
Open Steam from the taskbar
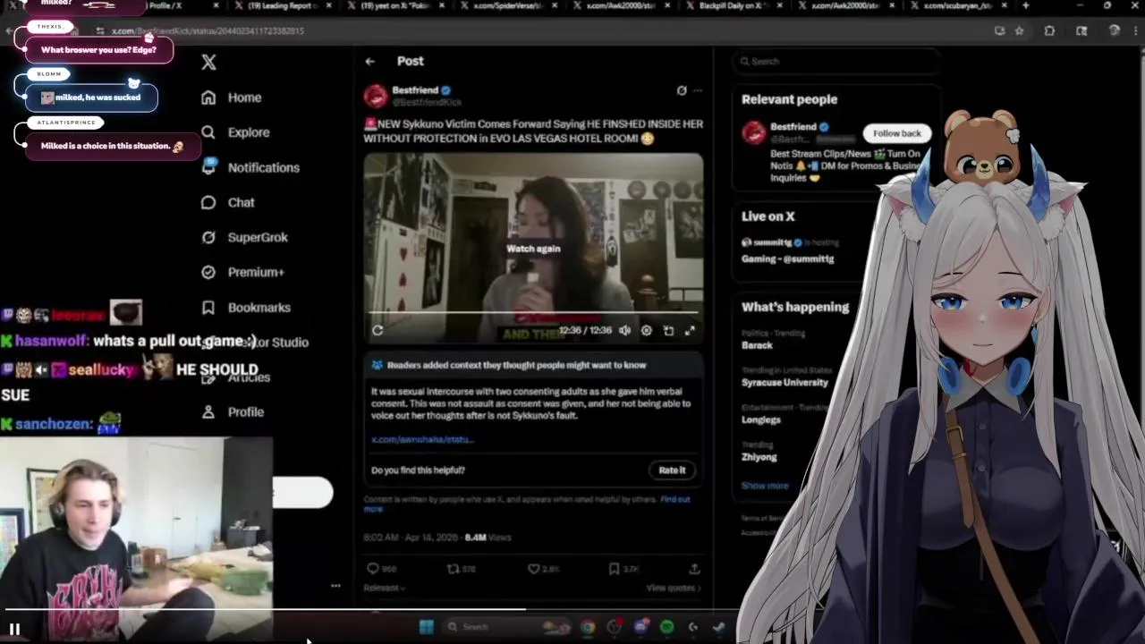[x=718, y=627]
